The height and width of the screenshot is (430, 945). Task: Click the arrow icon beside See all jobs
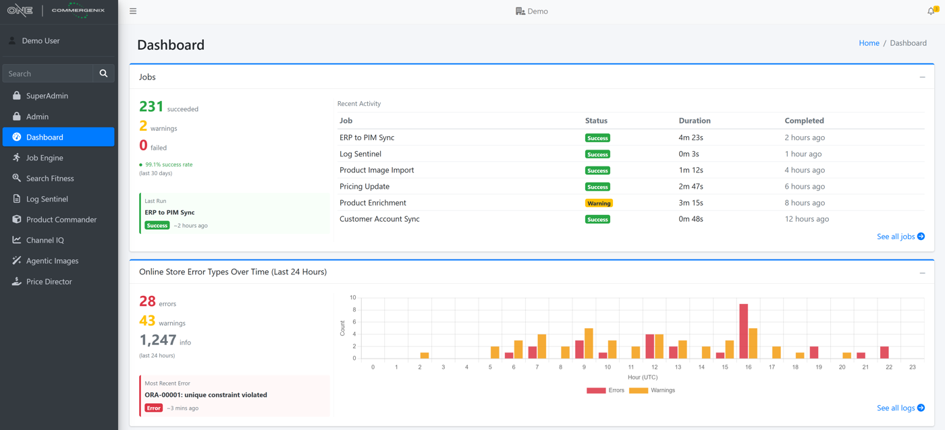tap(921, 237)
